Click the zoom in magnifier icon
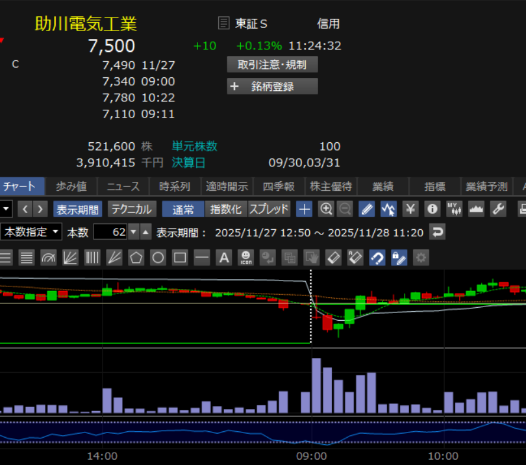Screen dimensions: 526x465 click(326, 209)
